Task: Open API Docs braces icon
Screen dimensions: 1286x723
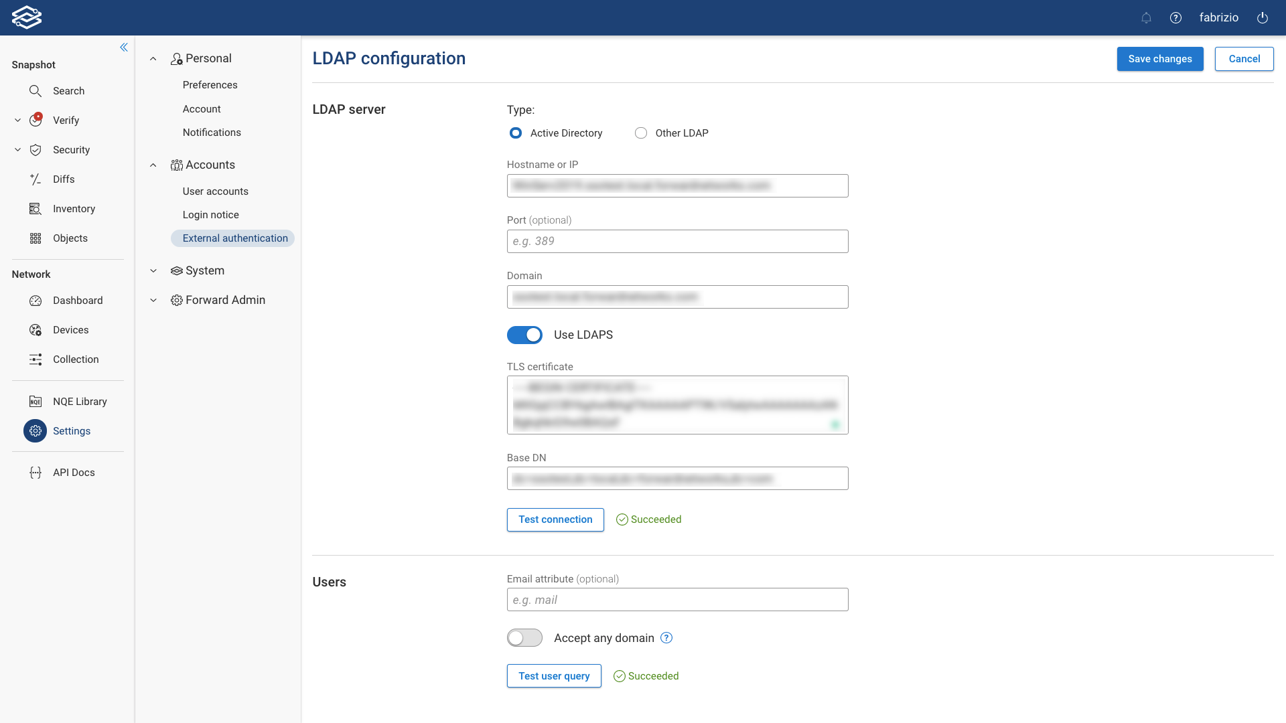Action: point(35,473)
